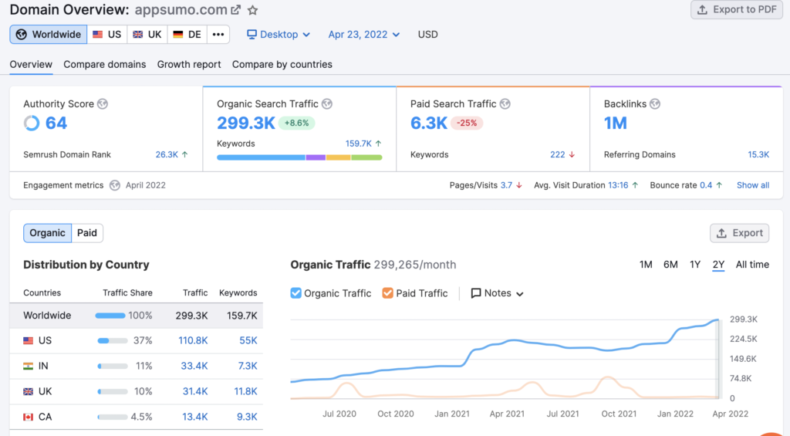Open the Desktop device dropdown
The height and width of the screenshot is (436, 790).
pyautogui.click(x=278, y=34)
